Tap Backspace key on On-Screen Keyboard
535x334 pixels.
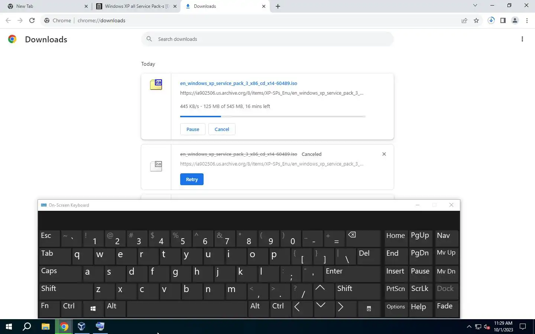(x=363, y=238)
